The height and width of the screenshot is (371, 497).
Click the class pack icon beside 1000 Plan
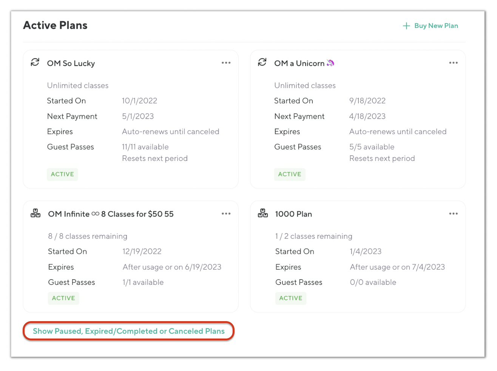[x=263, y=213]
